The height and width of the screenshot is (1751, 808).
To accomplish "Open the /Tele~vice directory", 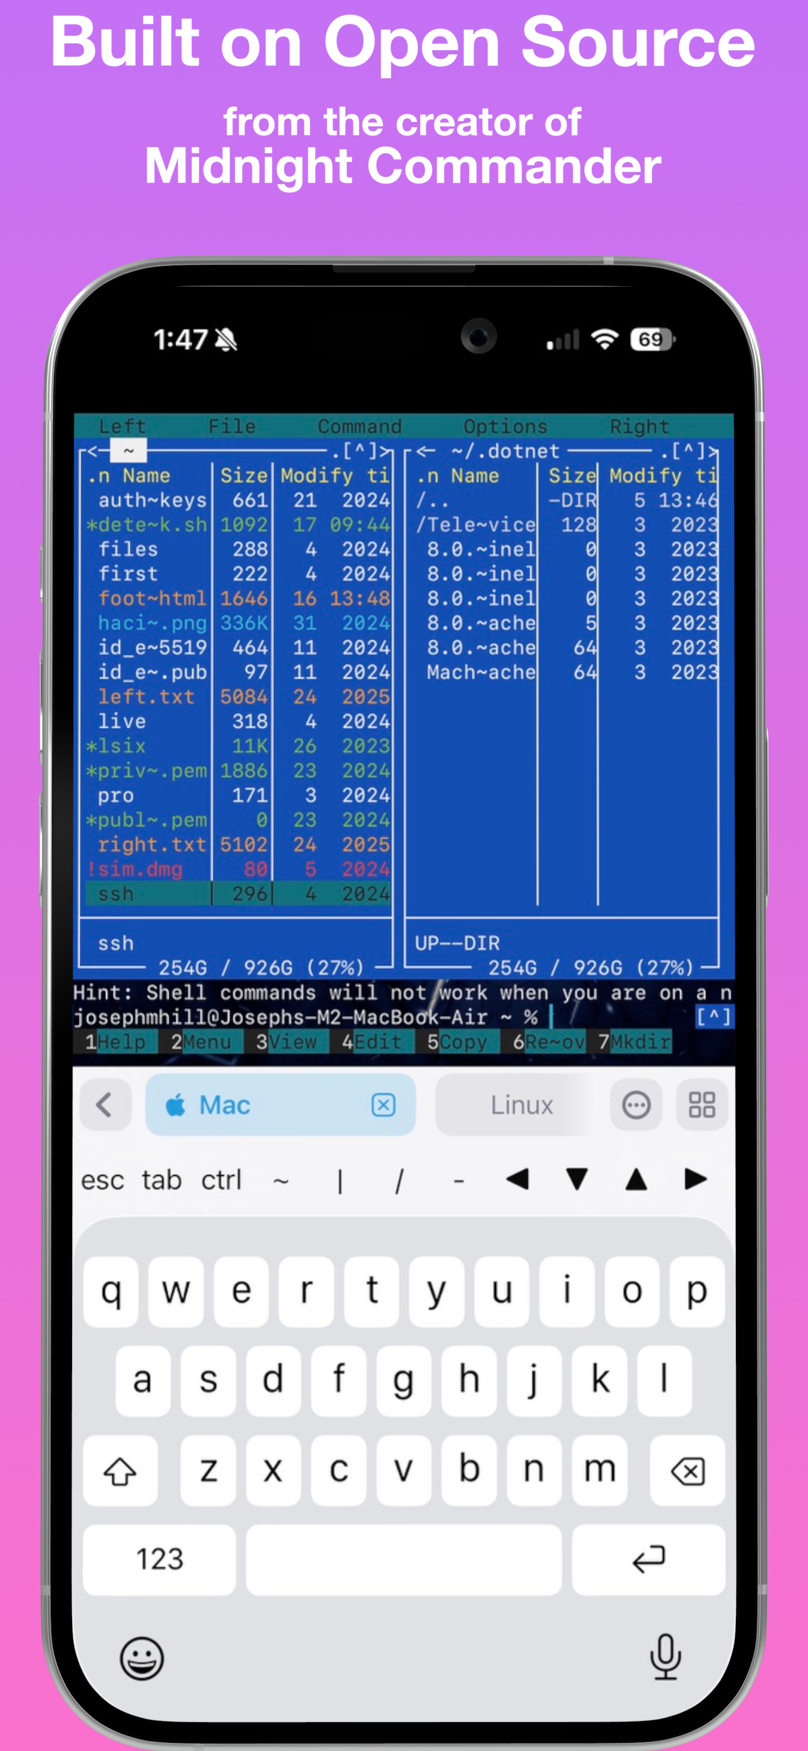I will coord(566,525).
